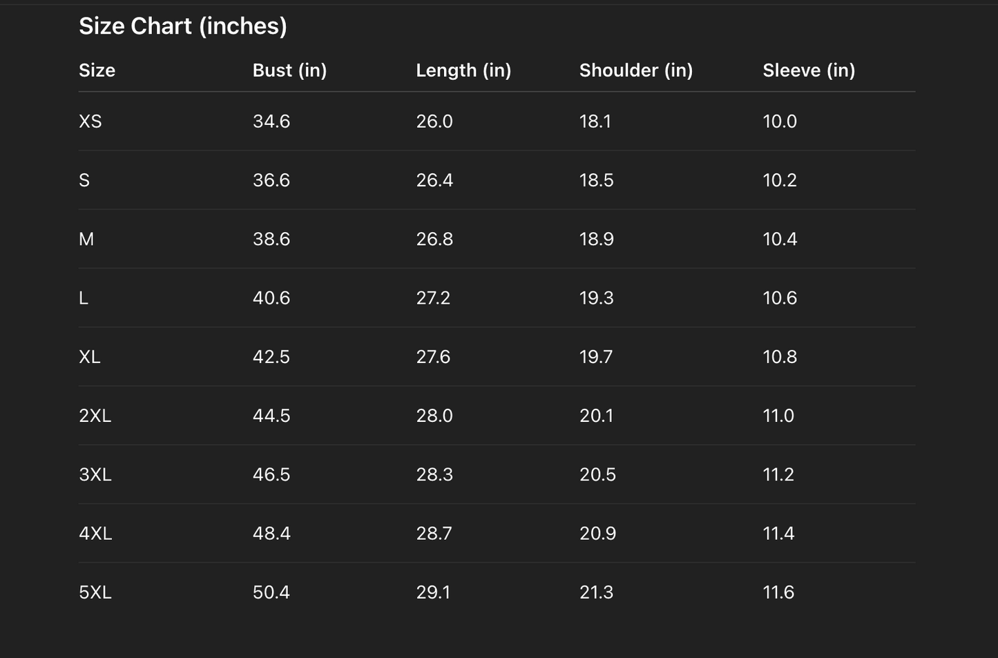Click the Bust (in) column header

click(289, 70)
